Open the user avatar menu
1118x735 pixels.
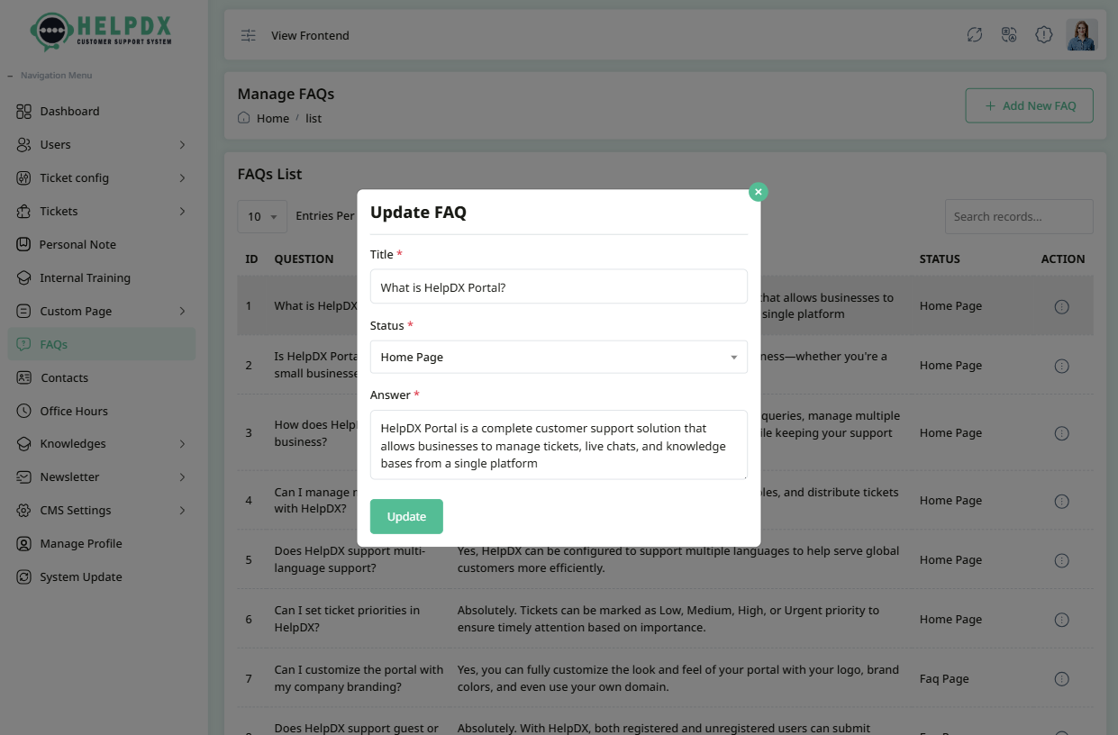coord(1082,35)
